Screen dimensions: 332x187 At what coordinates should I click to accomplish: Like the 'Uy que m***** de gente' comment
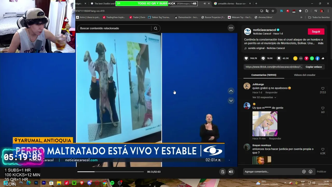click(323, 108)
